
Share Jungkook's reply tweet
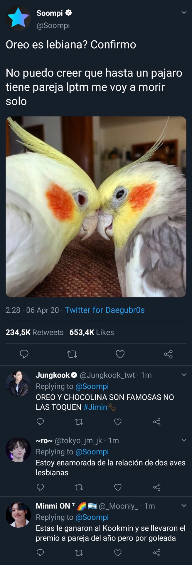click(157, 422)
